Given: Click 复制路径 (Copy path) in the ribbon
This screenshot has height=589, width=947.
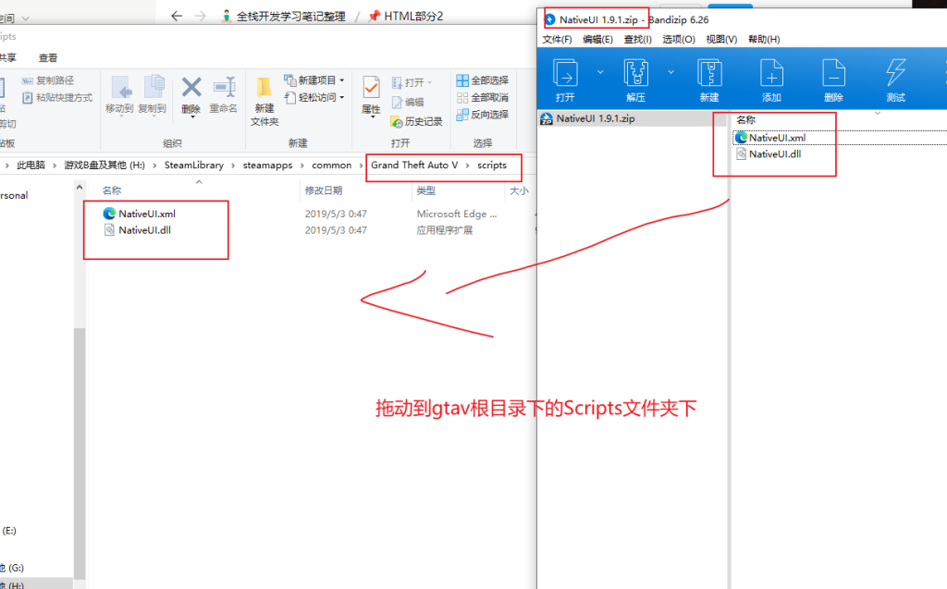Looking at the screenshot, I should click(x=48, y=80).
